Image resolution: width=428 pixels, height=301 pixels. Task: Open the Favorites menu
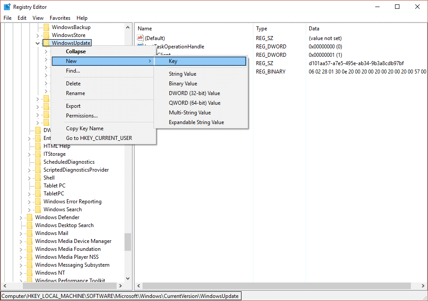click(60, 18)
